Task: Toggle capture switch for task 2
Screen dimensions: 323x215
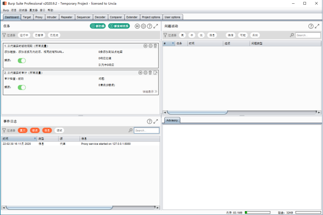Action: (22, 87)
